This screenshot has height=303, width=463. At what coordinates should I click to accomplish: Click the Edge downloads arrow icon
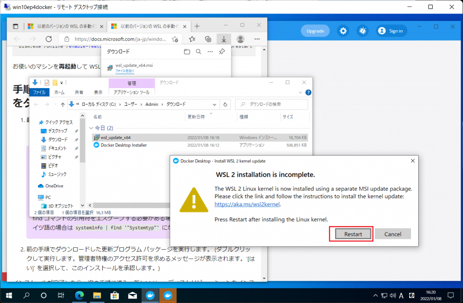224,39
